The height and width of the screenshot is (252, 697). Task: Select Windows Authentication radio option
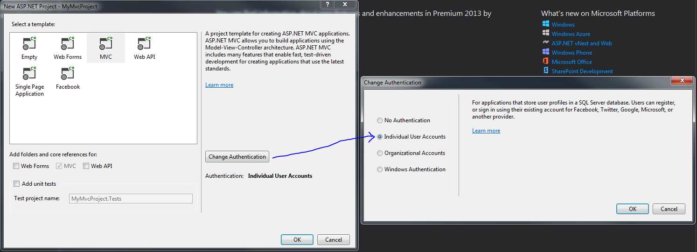click(380, 169)
